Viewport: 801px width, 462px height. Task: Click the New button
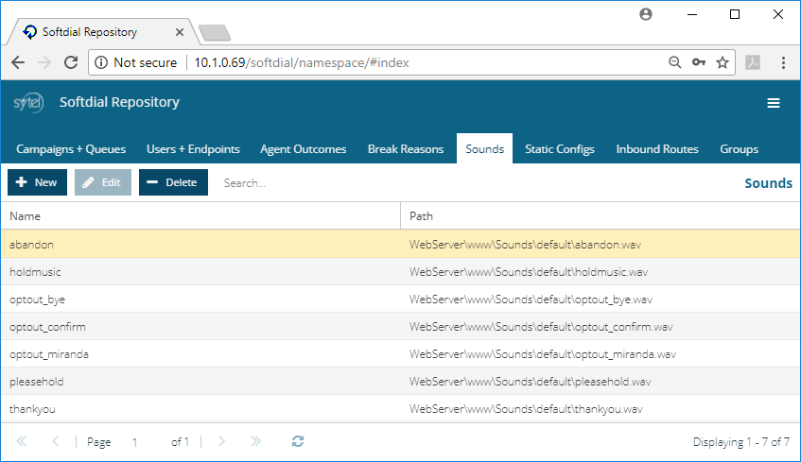pos(37,182)
